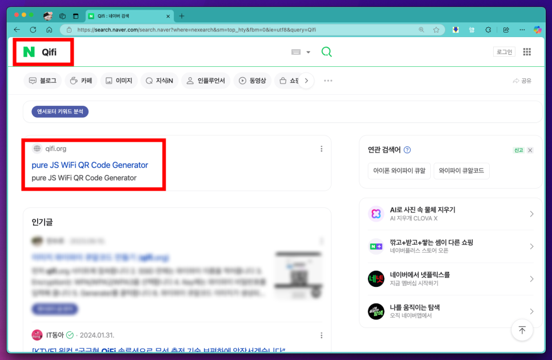The width and height of the screenshot is (552, 360).
Task: Expand chevron for 깎고+받고+쌓는 셈이 다른 쇼핑
Action: coord(531,246)
